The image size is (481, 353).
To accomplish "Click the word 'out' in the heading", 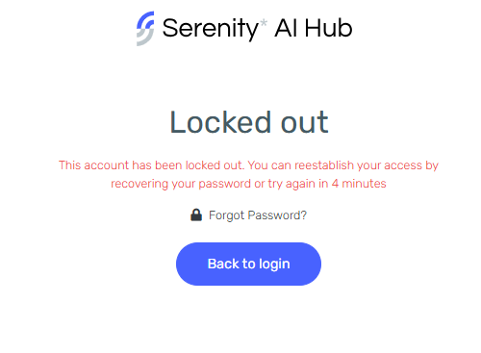I will tap(304, 123).
